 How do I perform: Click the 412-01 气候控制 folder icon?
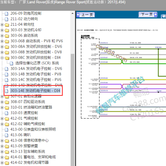(7, 118)
